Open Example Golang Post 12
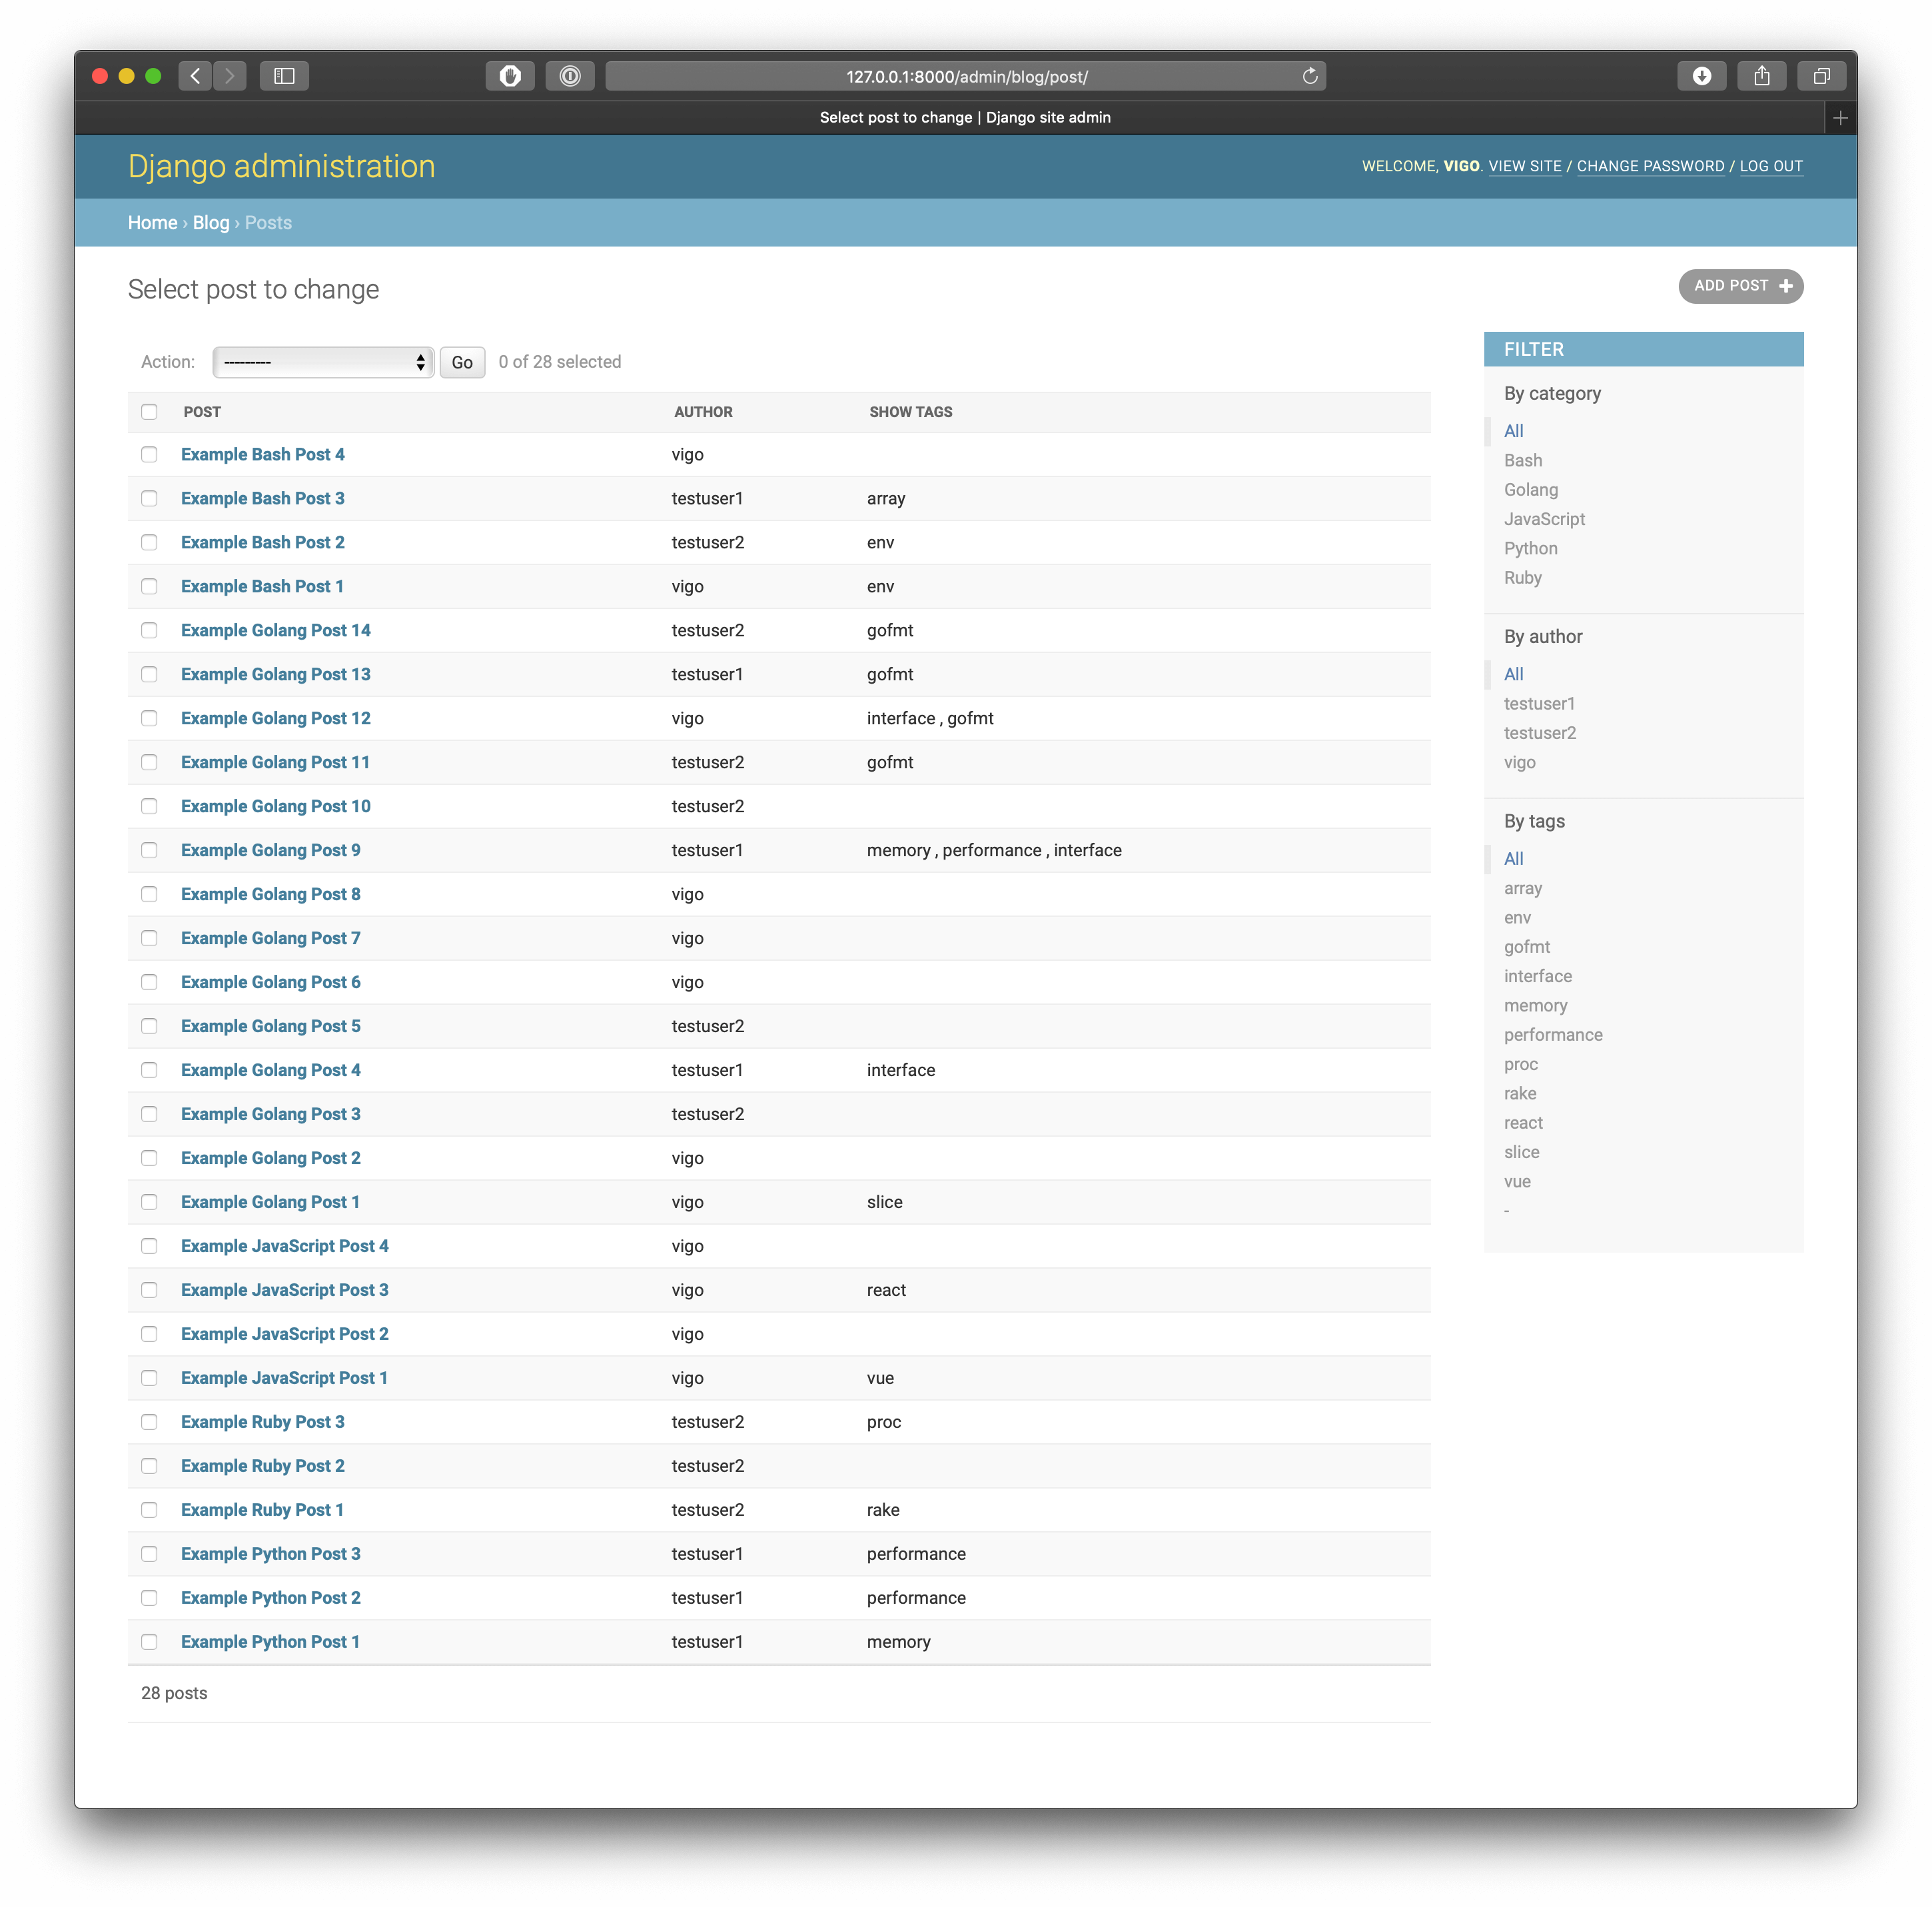The width and height of the screenshot is (1932, 1907). pos(275,718)
